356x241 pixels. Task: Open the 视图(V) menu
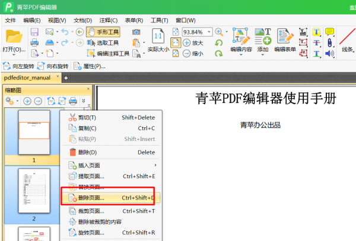[x=57, y=20]
